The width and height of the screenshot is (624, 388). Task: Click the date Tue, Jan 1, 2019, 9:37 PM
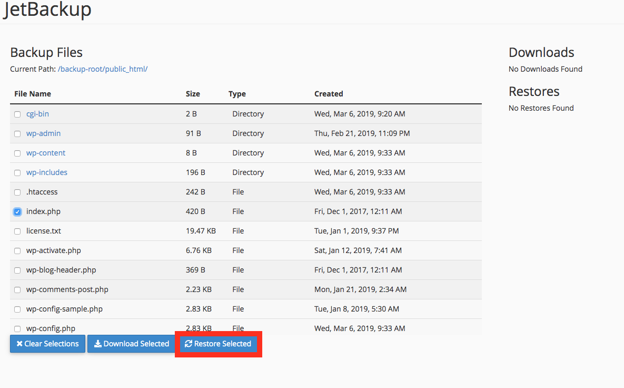click(356, 231)
